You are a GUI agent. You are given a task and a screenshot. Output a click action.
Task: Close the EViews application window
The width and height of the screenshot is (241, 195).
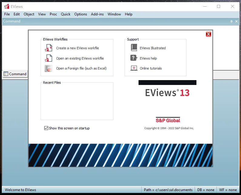click(x=233, y=6)
